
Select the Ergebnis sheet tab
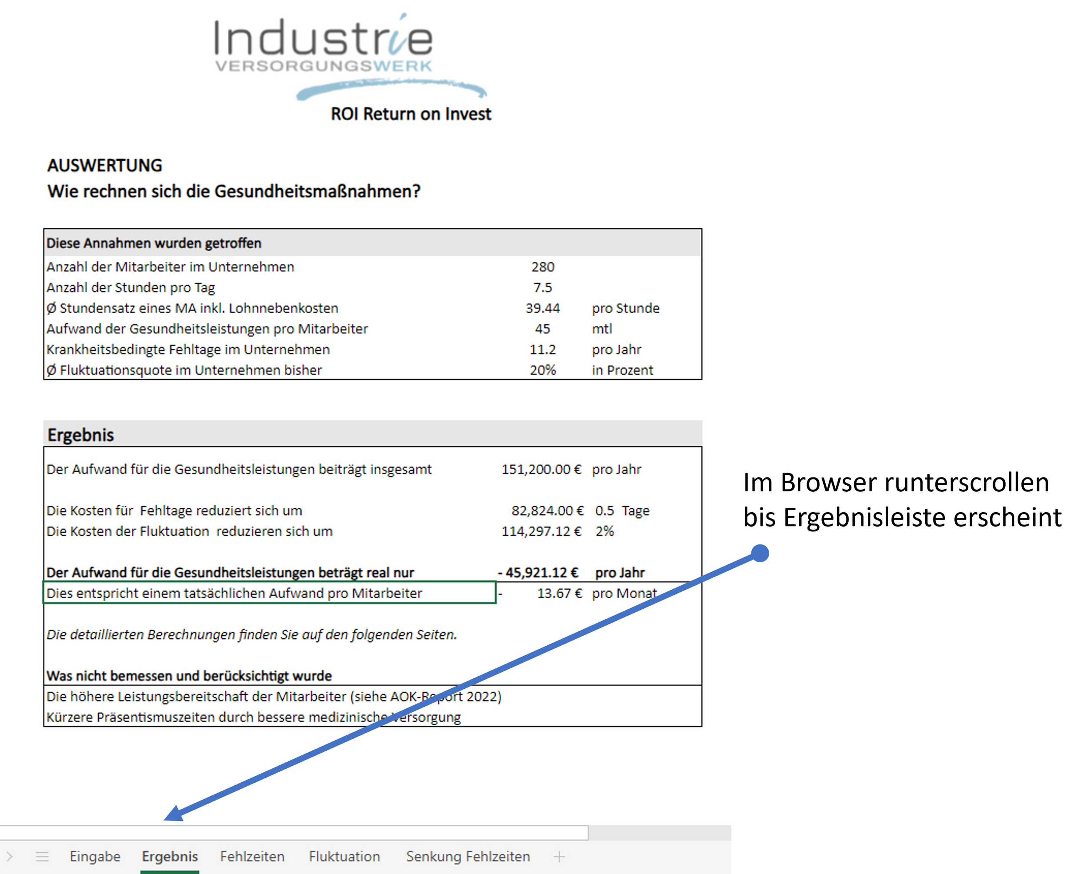pyautogui.click(x=170, y=856)
